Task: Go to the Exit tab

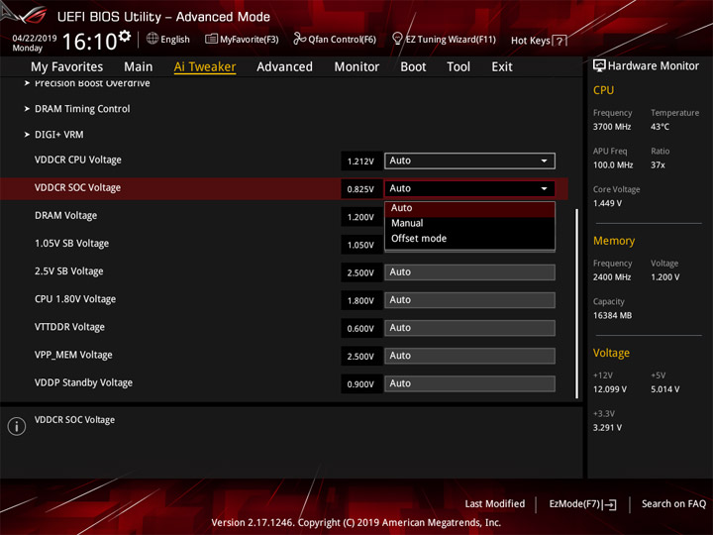Action: pyautogui.click(x=502, y=67)
